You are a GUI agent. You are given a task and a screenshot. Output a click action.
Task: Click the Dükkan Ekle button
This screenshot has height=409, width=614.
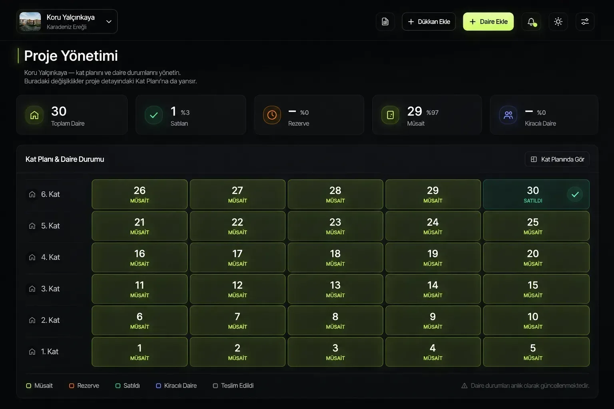tap(429, 22)
